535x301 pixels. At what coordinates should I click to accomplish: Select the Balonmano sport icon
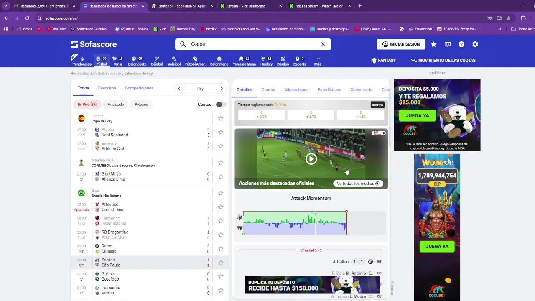click(x=219, y=61)
